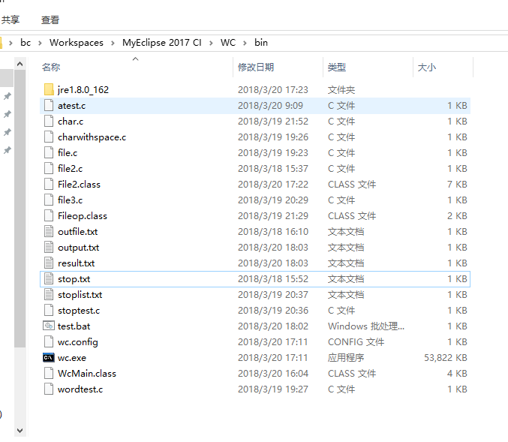Click the stoplist.txt document icon
The width and height of the screenshot is (508, 442).
(x=49, y=295)
